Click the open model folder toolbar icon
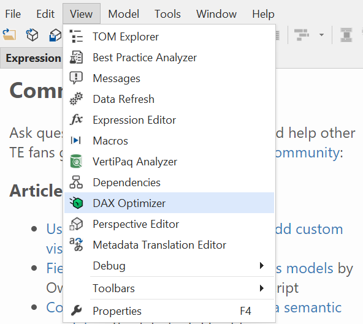The width and height of the screenshot is (363, 324). point(9,35)
